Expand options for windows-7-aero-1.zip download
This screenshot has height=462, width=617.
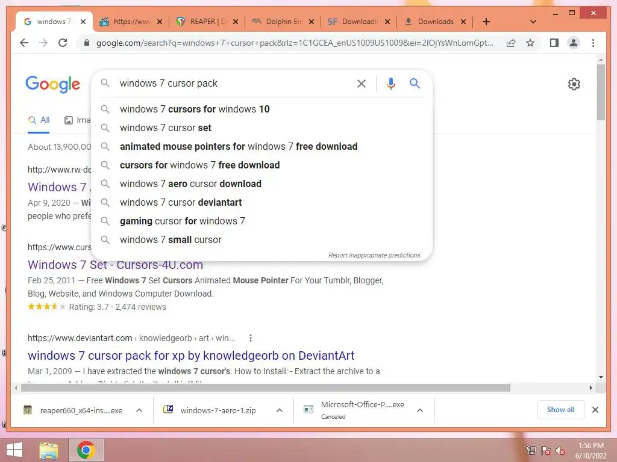coord(280,410)
